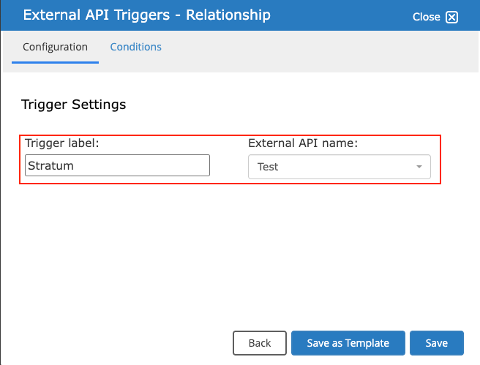The height and width of the screenshot is (365, 480).
Task: Click the Close text in header
Action: tap(426, 17)
